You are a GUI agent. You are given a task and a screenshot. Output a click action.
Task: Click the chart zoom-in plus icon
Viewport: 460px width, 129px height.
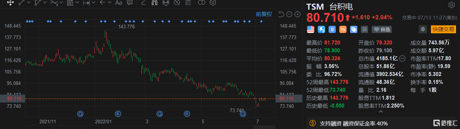pos(297,14)
